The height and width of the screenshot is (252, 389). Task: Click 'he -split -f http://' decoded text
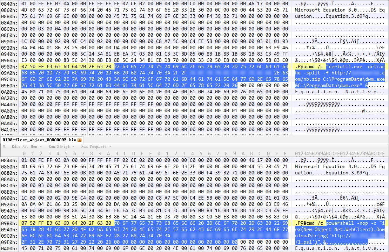click(323, 73)
